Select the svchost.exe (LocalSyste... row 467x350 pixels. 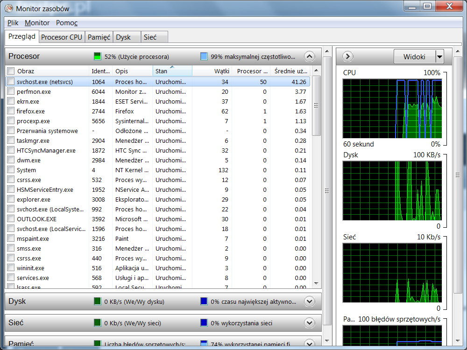158,209
